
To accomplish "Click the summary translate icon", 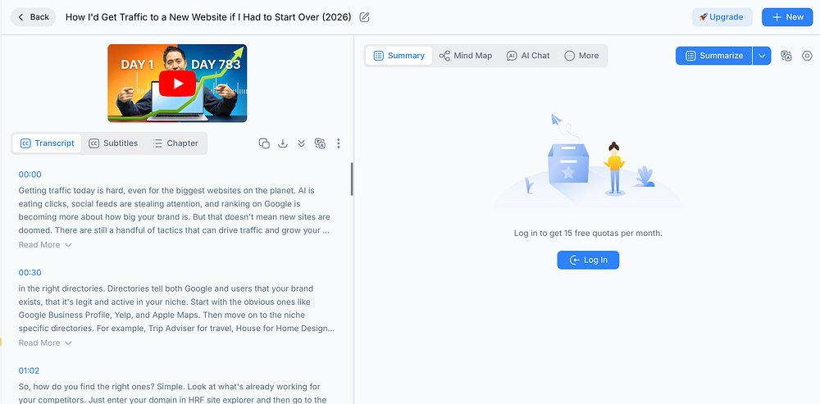I will pyautogui.click(x=786, y=56).
